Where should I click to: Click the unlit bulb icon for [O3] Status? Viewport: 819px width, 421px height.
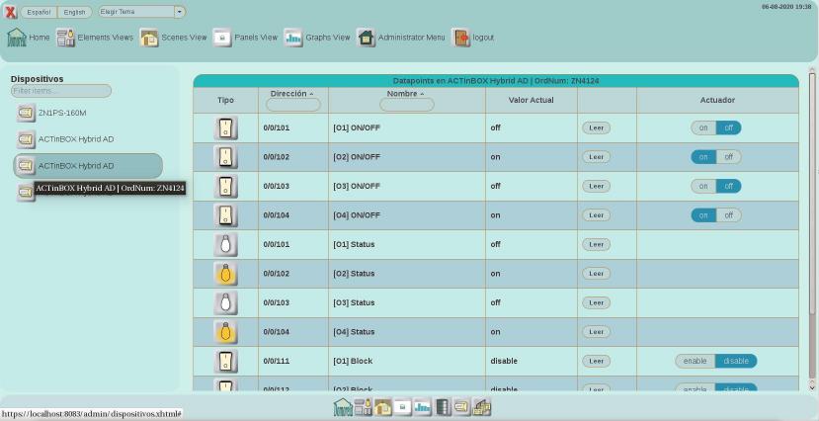(225, 303)
